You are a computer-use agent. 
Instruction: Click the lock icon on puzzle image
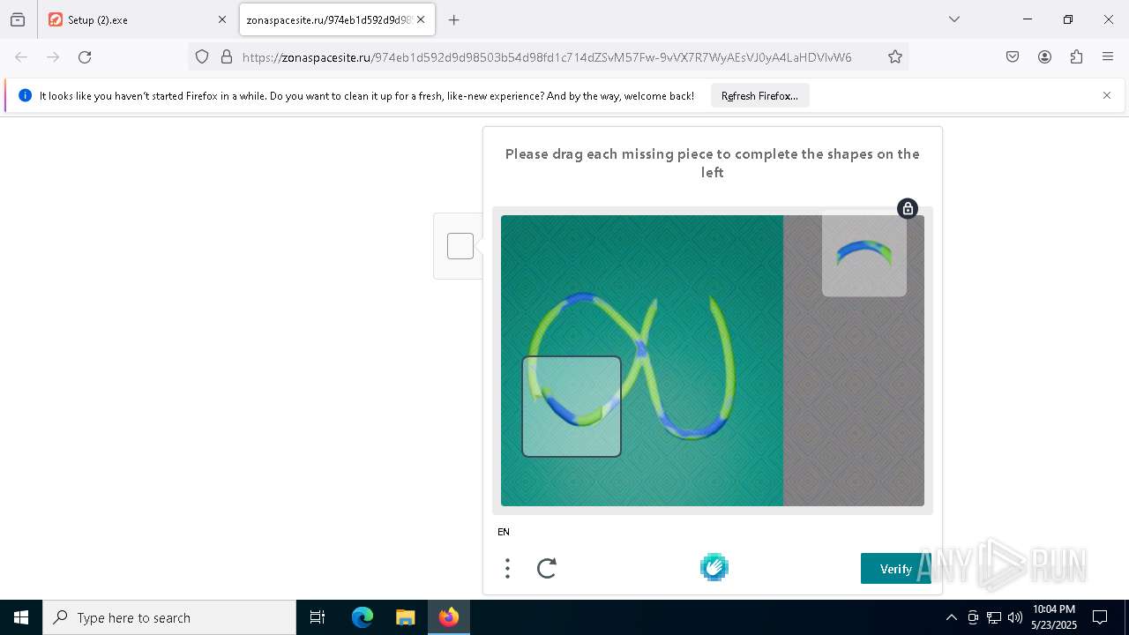point(908,209)
